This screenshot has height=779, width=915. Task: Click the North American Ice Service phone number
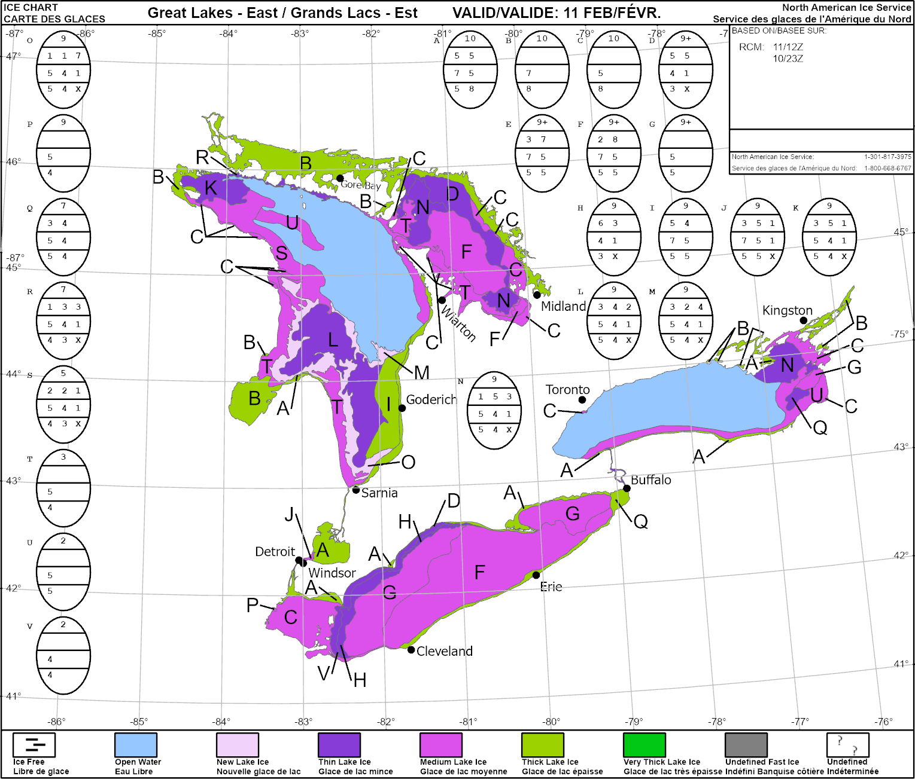tap(887, 157)
